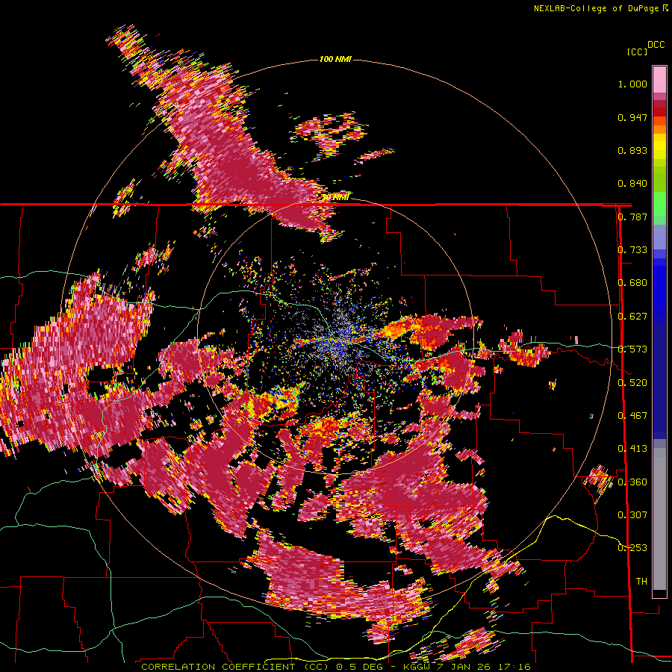Click the 0.787 scale value
The image size is (672, 672).
[x=632, y=217]
